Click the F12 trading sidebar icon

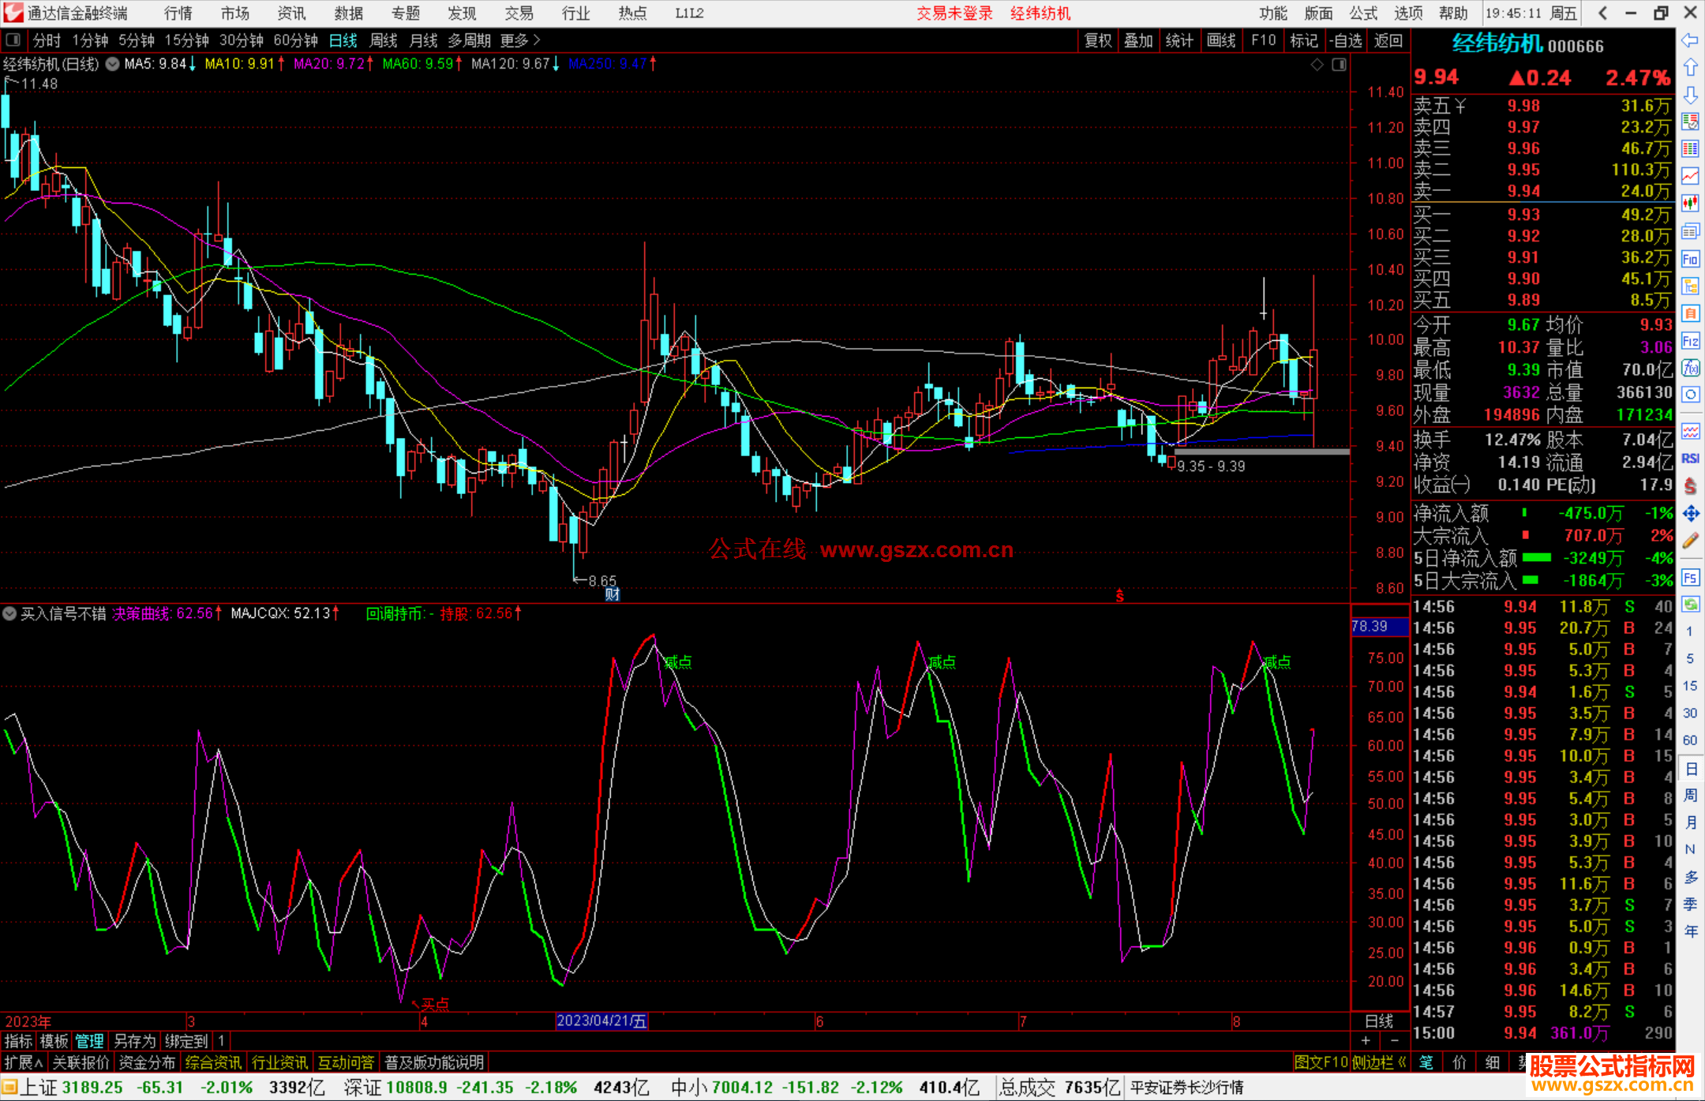tap(1690, 341)
